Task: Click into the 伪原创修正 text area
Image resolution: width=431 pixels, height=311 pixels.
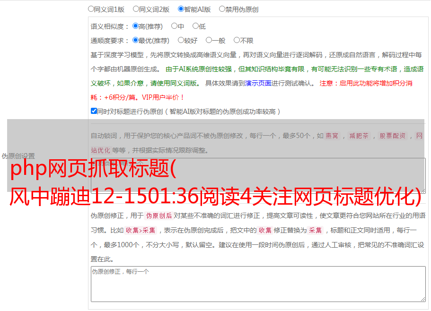Action: (258, 284)
